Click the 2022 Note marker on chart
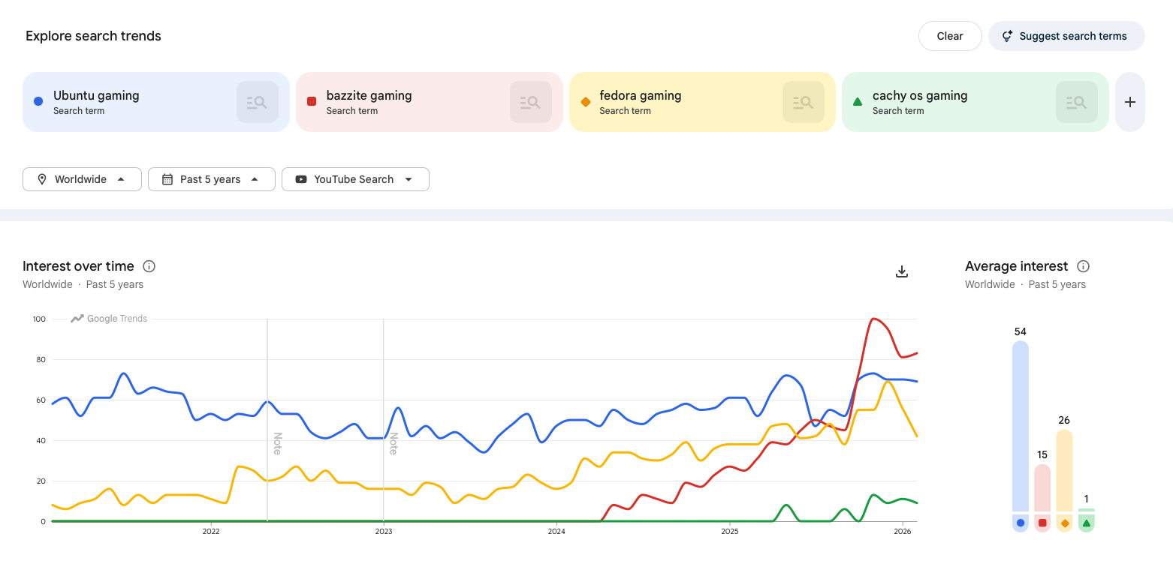 click(277, 443)
